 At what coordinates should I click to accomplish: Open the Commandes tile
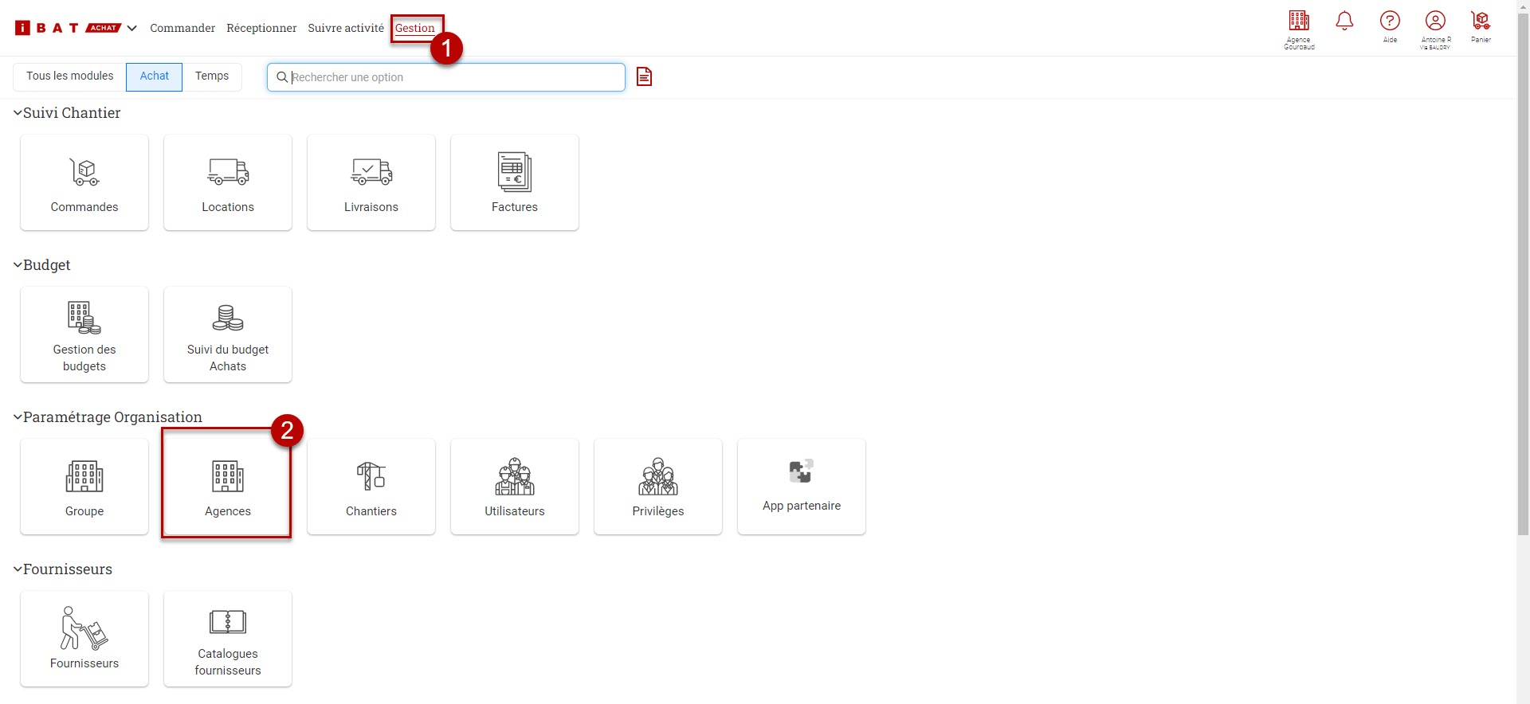click(x=84, y=182)
